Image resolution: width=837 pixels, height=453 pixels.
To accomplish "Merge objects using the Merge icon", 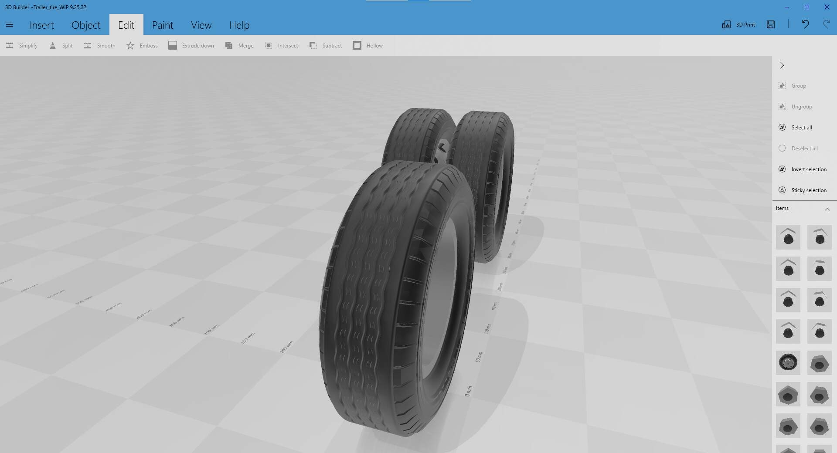I will click(x=229, y=46).
